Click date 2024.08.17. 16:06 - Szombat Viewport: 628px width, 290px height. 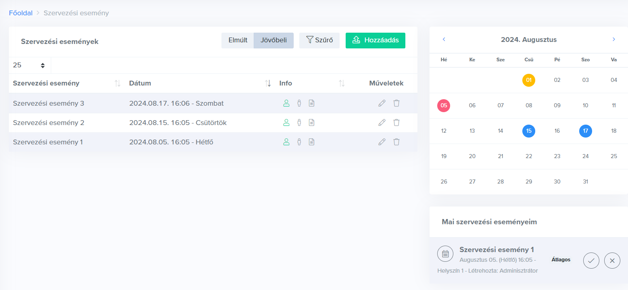pyautogui.click(x=176, y=103)
